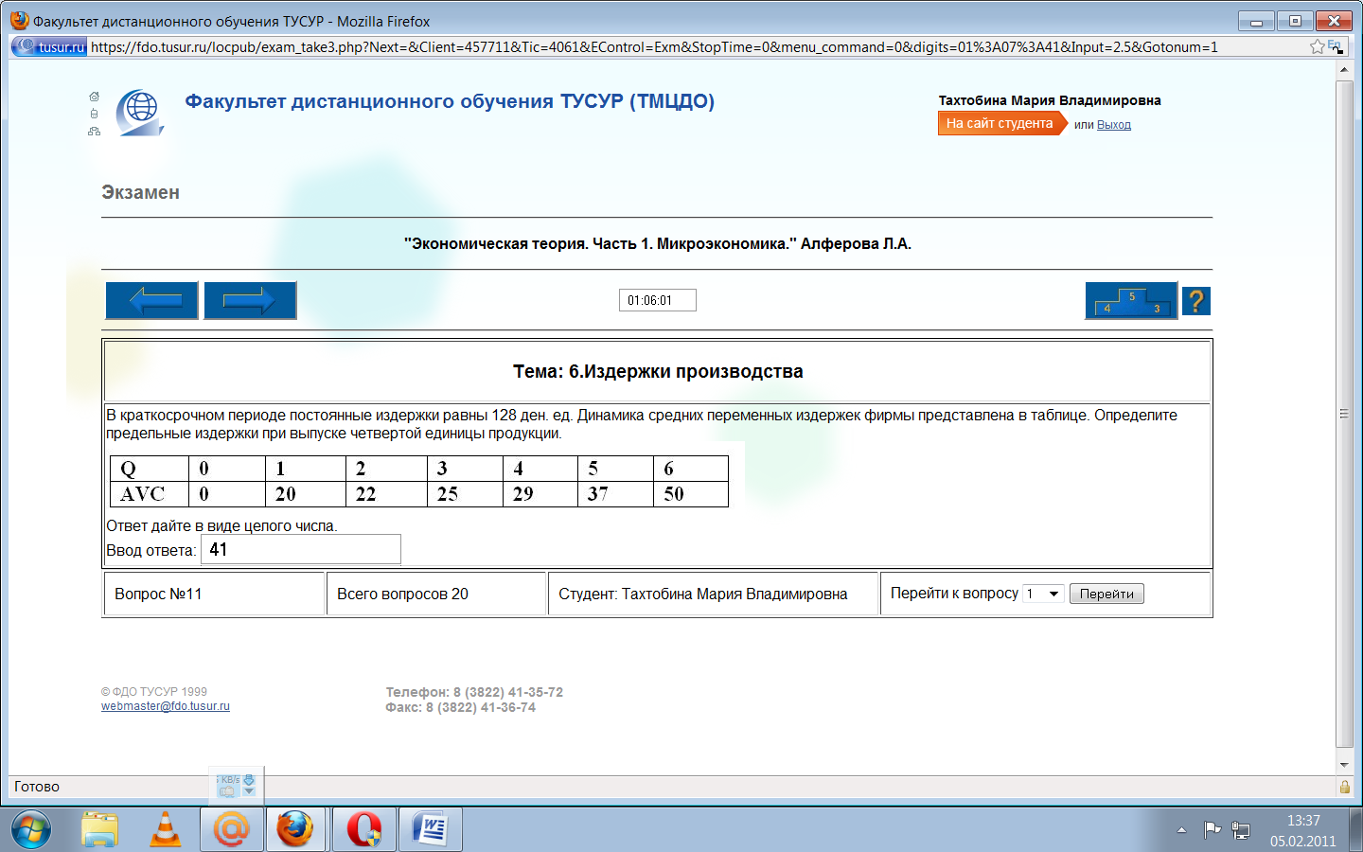Click vertical scrollbar down arrow
The height and width of the screenshot is (852, 1363).
click(x=1344, y=765)
